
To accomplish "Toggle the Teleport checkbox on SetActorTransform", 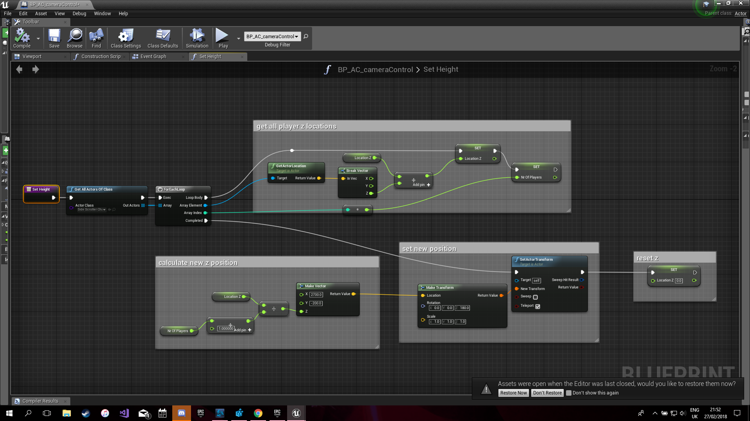I will [537, 306].
